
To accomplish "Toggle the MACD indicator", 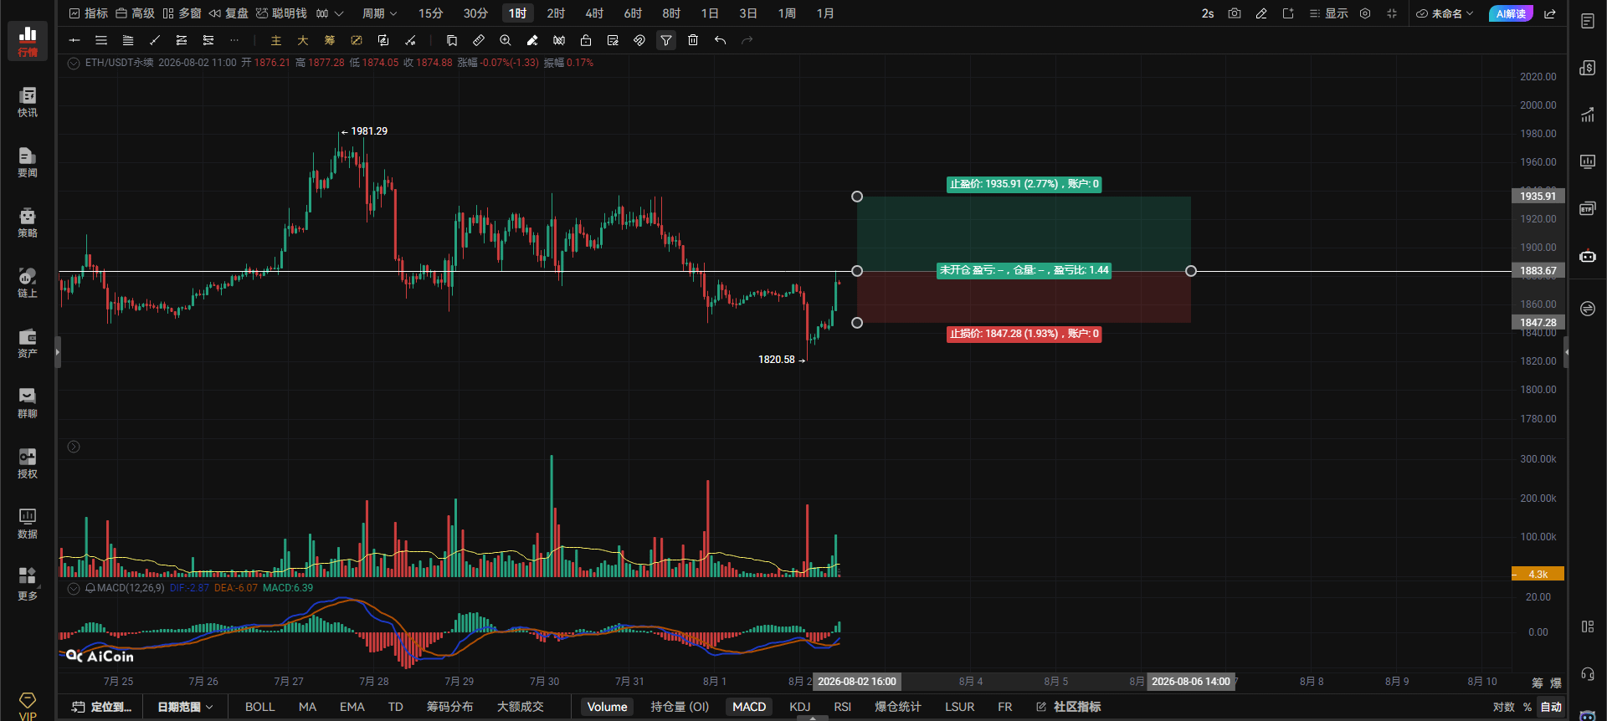I will pyautogui.click(x=749, y=707).
